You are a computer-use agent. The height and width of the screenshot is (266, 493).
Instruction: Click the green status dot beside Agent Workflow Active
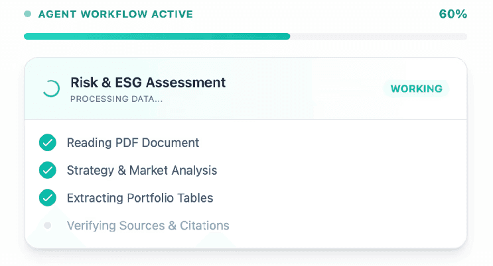coord(27,14)
